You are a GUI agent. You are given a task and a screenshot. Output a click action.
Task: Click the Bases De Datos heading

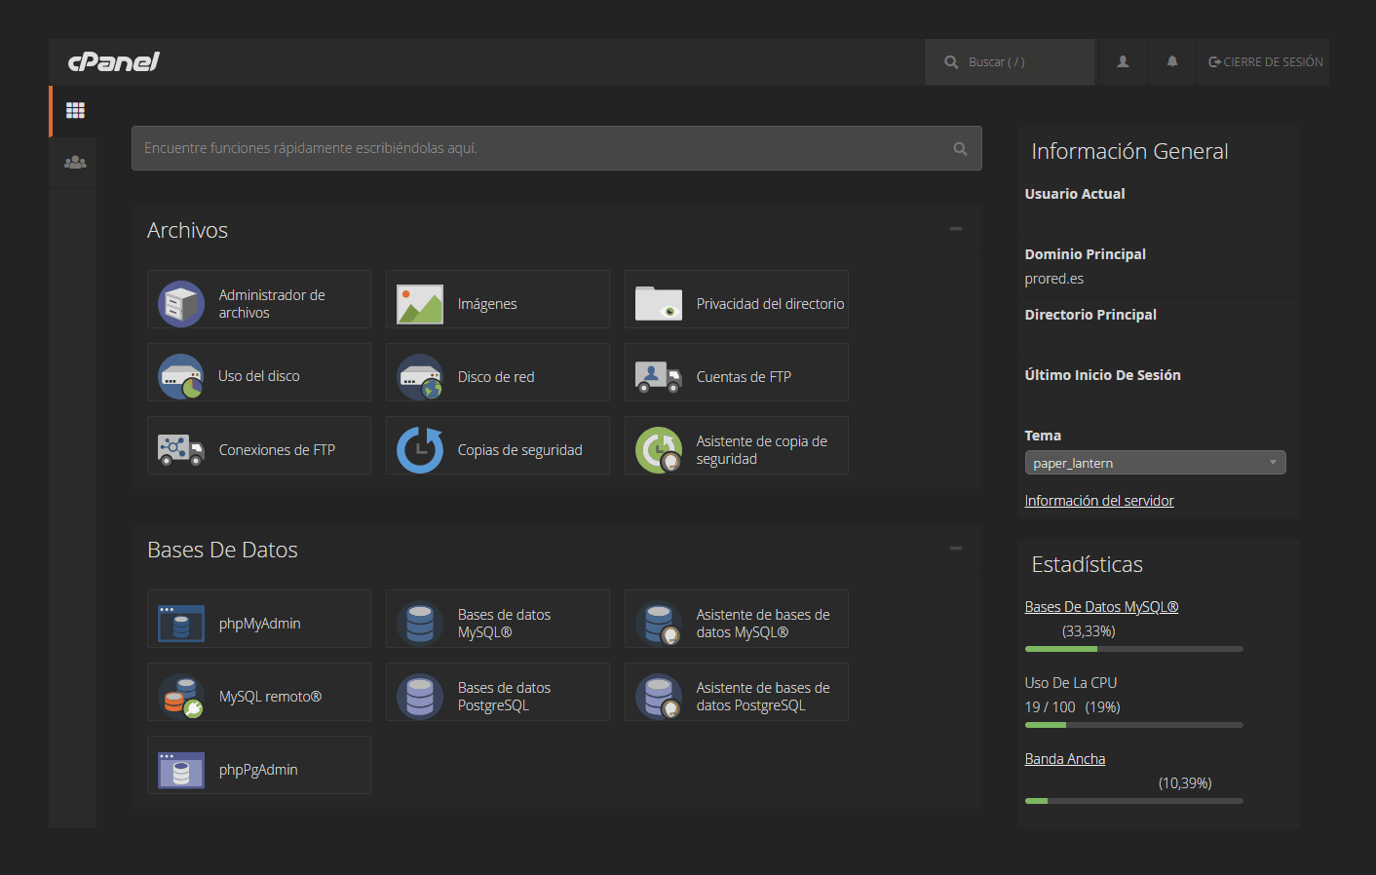pyautogui.click(x=222, y=550)
